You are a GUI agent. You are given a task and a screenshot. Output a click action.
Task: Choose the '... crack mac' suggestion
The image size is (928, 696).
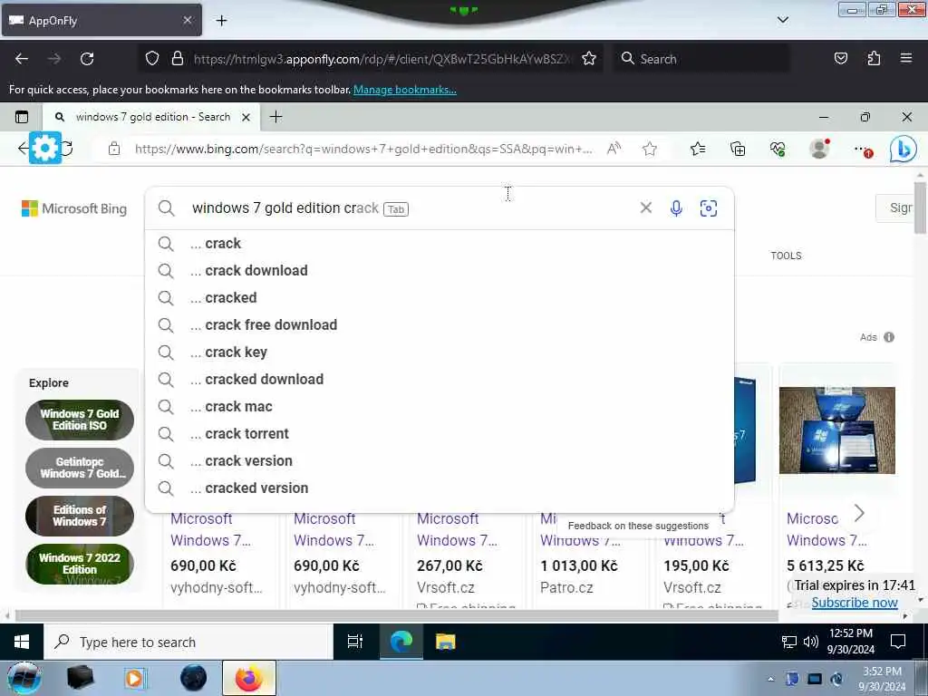(x=440, y=407)
